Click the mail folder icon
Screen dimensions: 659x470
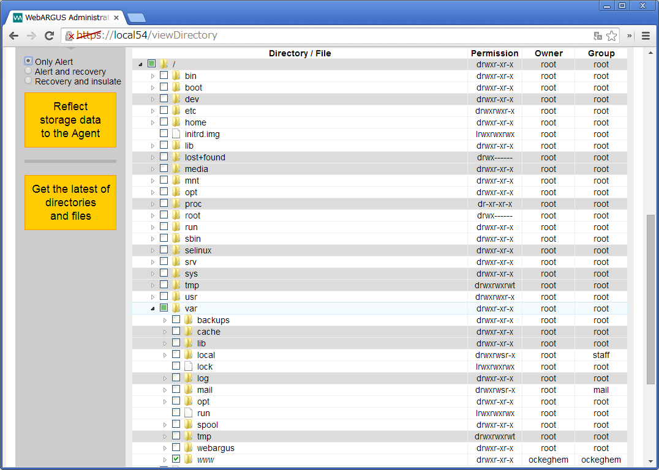coord(188,390)
